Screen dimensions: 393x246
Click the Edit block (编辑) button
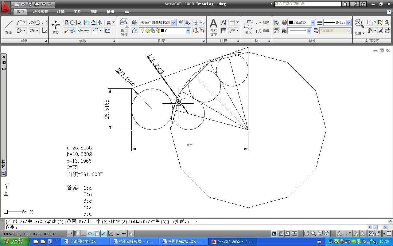point(263,31)
